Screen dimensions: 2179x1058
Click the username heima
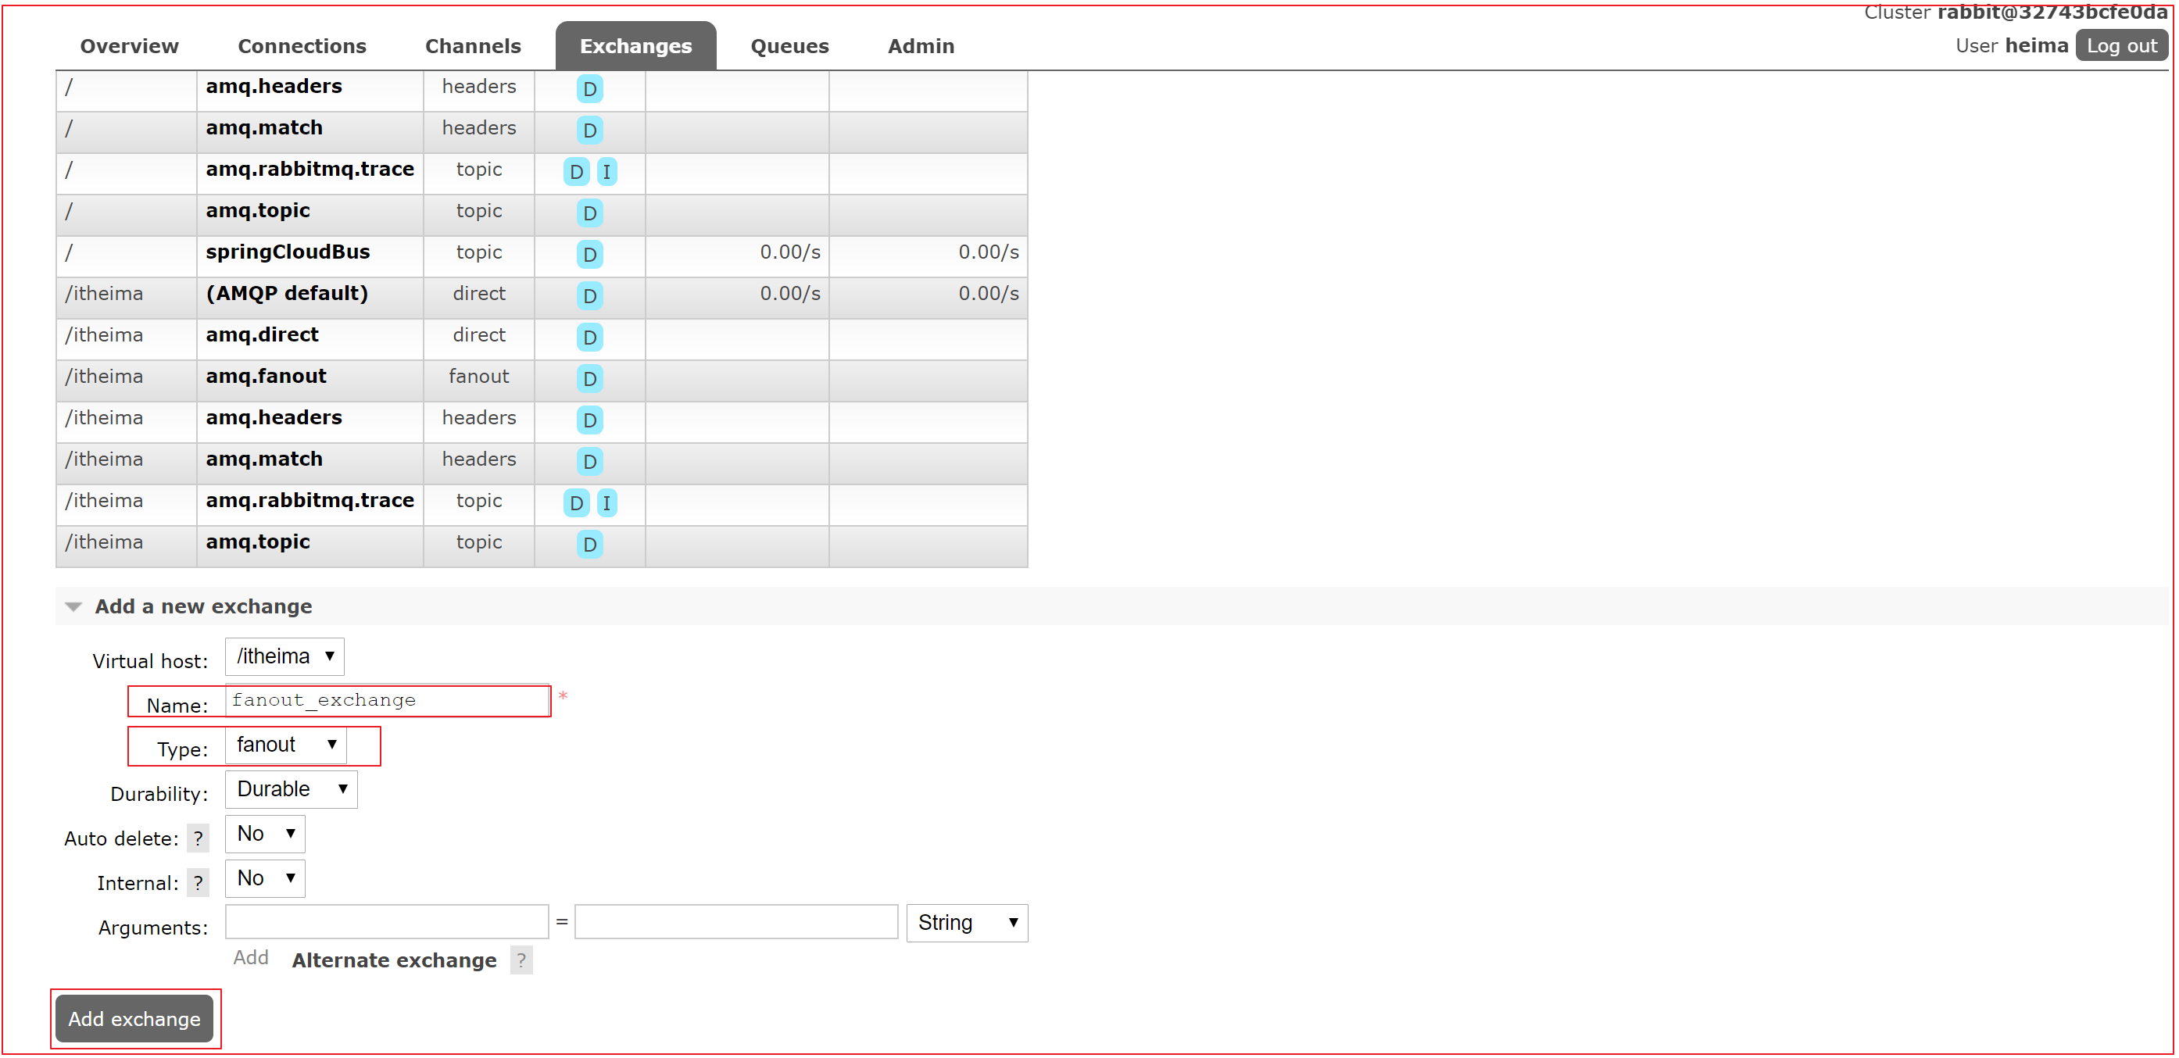pos(2036,45)
